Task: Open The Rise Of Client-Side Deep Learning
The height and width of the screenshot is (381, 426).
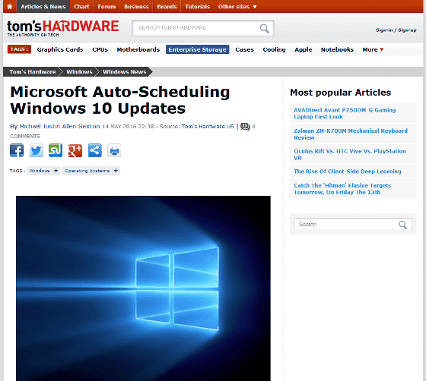Action: tap(348, 172)
